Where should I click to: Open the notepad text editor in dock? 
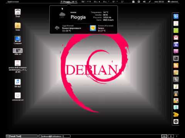coord(176,87)
